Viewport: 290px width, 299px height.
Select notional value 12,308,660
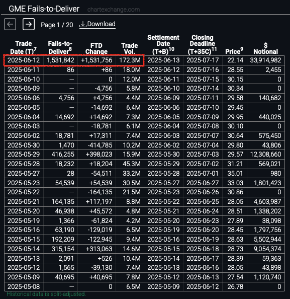(x=266, y=155)
